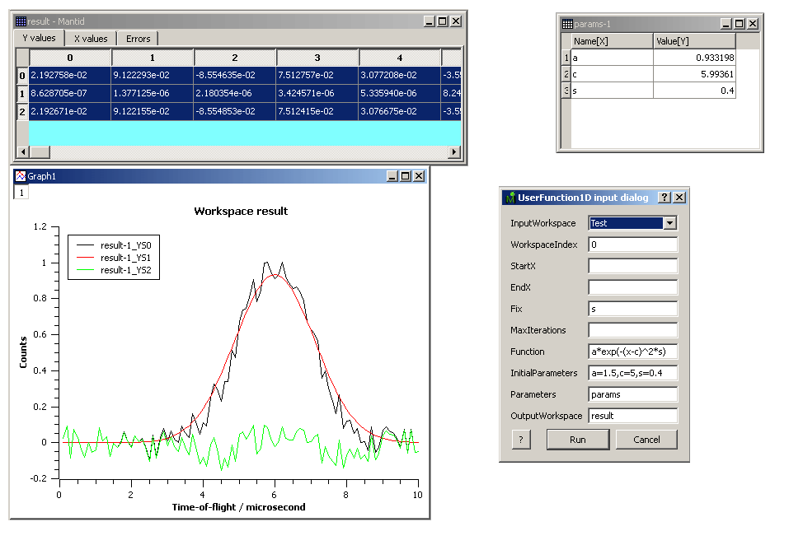Maximize the result - Mantid window
The width and height of the screenshot is (789, 545).
443,21
